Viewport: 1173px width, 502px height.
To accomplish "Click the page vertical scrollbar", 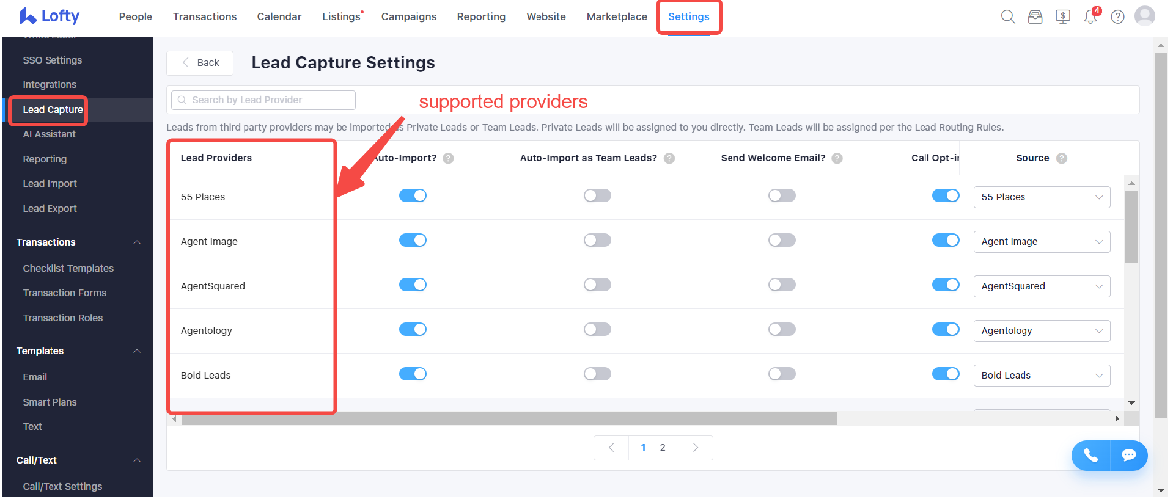I will 1161,235.
